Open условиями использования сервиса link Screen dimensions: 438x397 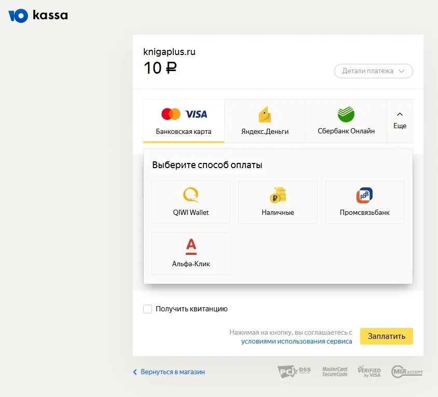point(296,341)
